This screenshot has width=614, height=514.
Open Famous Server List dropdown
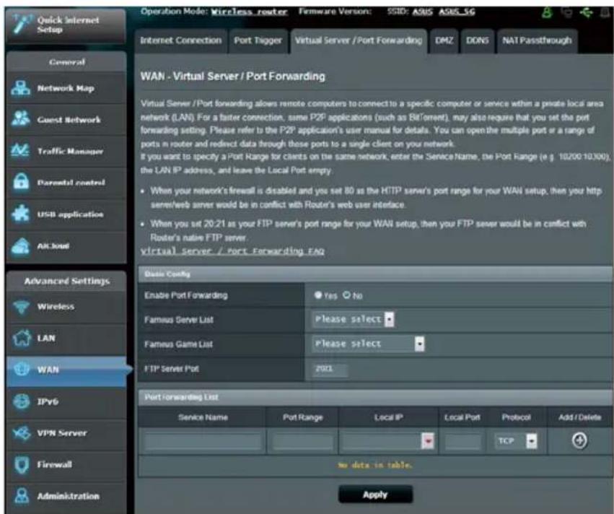(354, 319)
